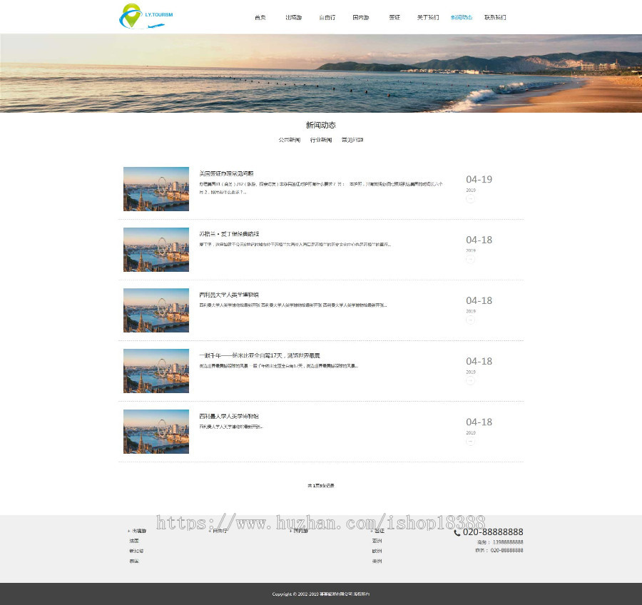This screenshot has height=605, width=642.
Task: Click the large 020-88888888 phone number
Action: coord(493,532)
